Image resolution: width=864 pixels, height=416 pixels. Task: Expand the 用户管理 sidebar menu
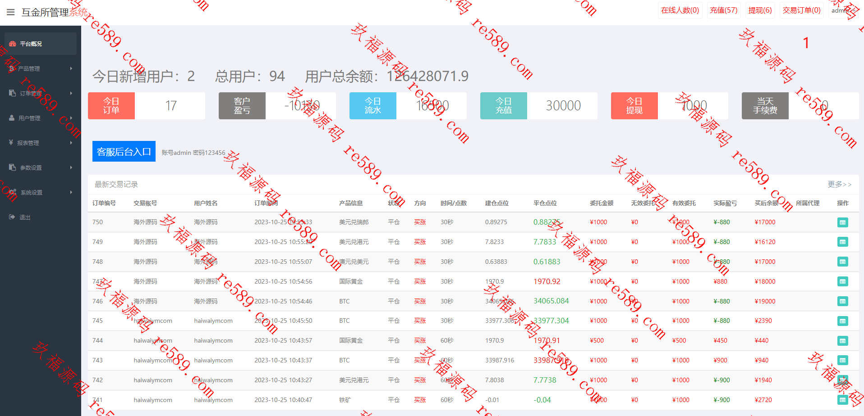click(x=41, y=118)
